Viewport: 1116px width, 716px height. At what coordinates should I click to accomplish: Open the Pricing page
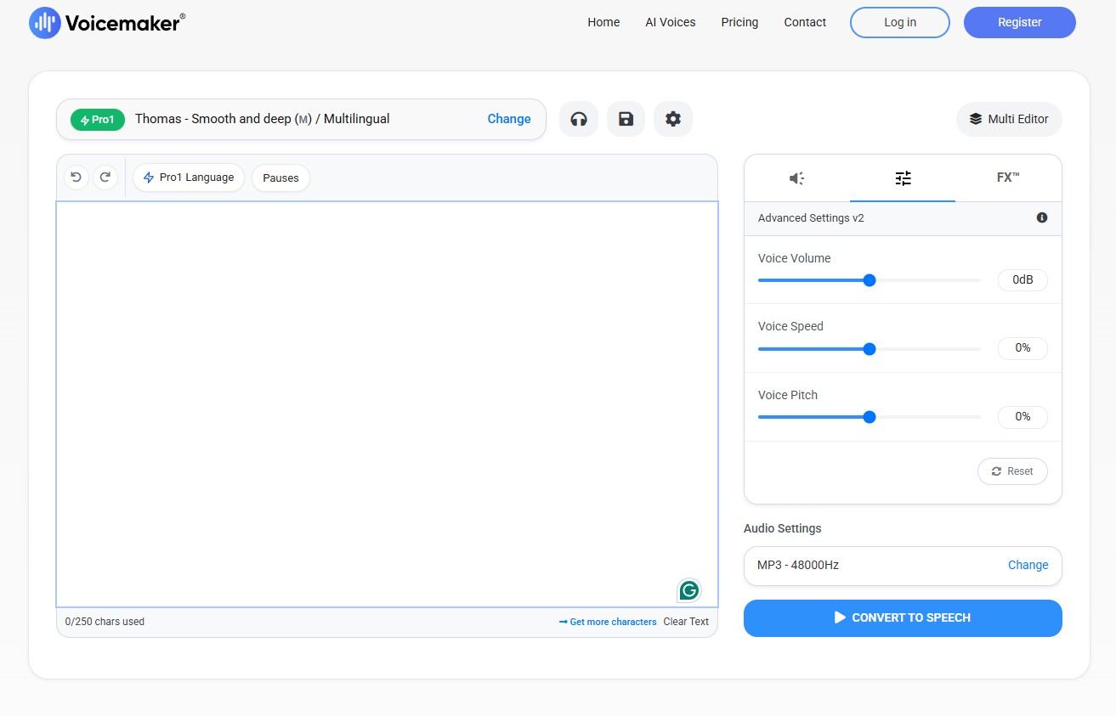(x=739, y=22)
